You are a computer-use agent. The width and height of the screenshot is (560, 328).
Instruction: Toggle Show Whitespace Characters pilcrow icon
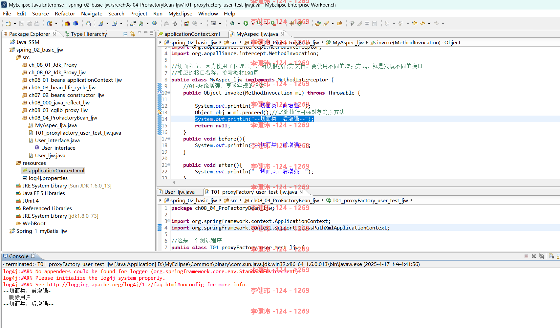coord(375,23)
